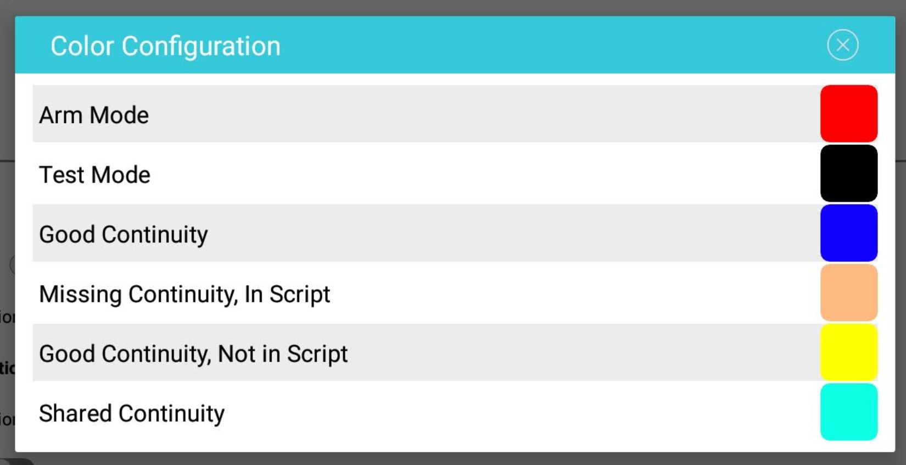
Task: Tap the Missing Continuity, In Script label
Action: 184,295
